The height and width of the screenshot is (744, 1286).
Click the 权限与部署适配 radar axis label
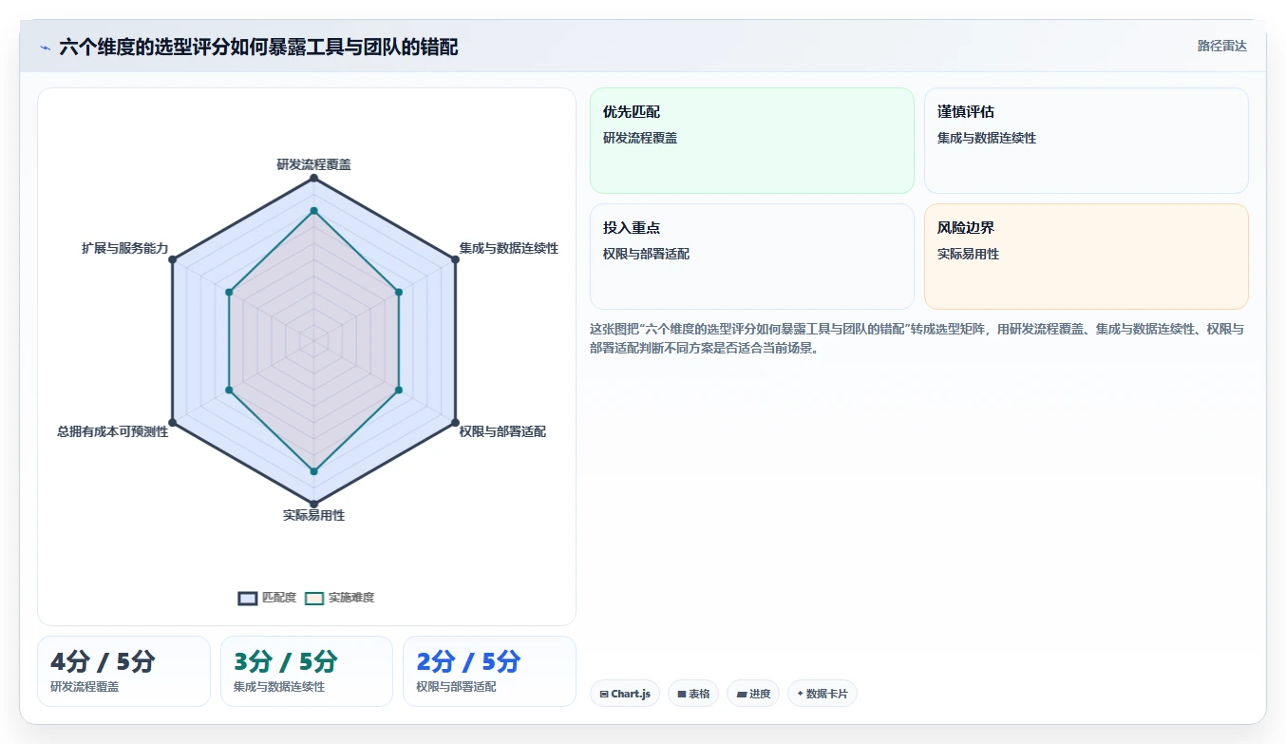coord(502,431)
